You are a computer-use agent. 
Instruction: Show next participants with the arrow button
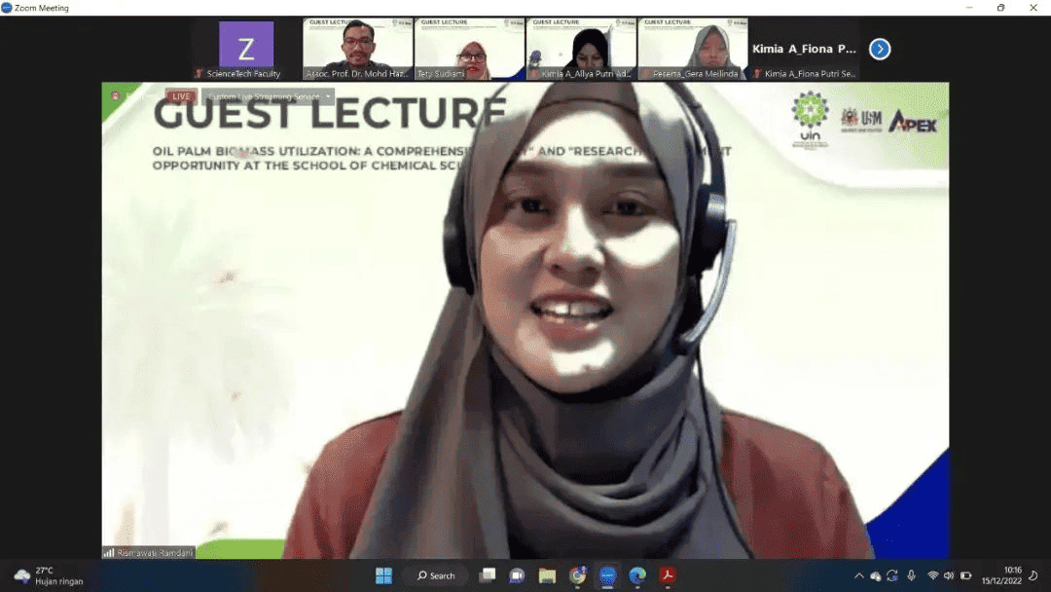880,49
